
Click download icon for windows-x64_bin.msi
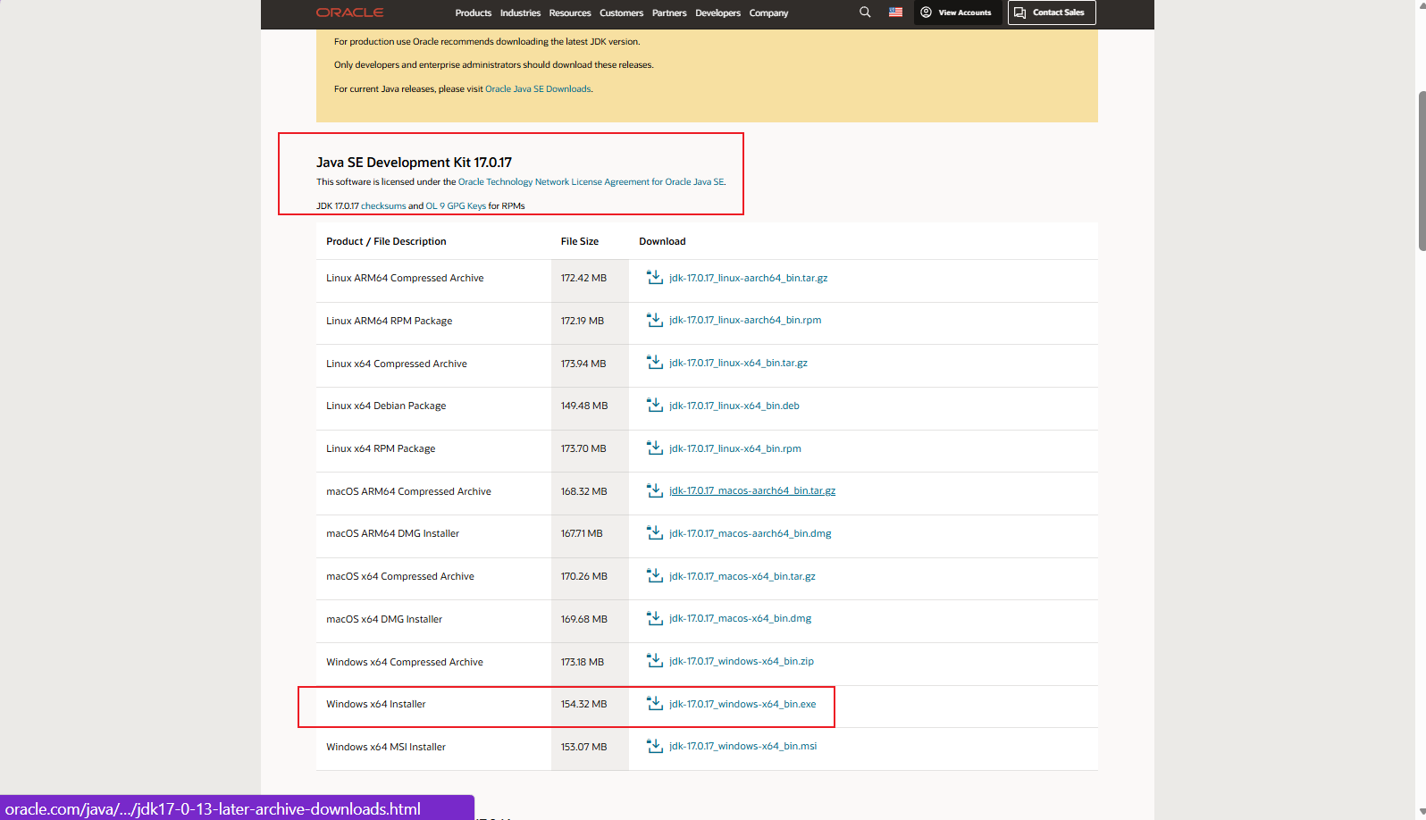pyautogui.click(x=655, y=746)
